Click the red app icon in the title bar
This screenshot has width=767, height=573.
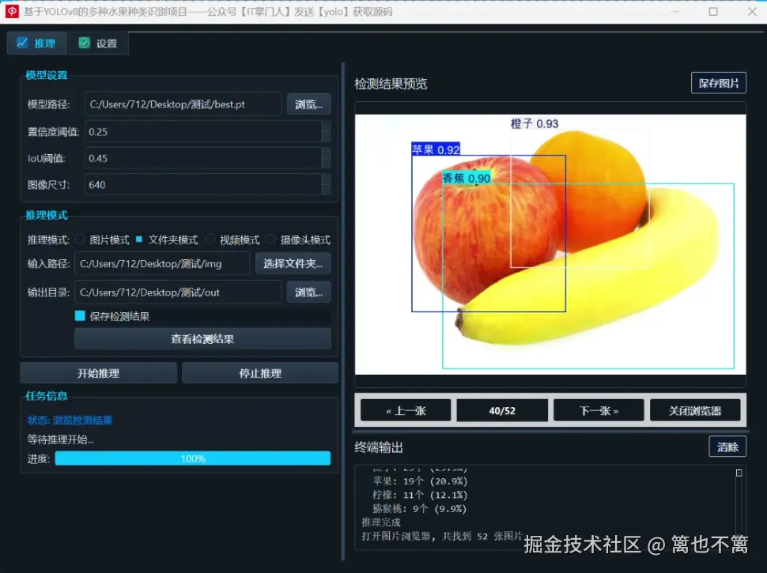12,11
